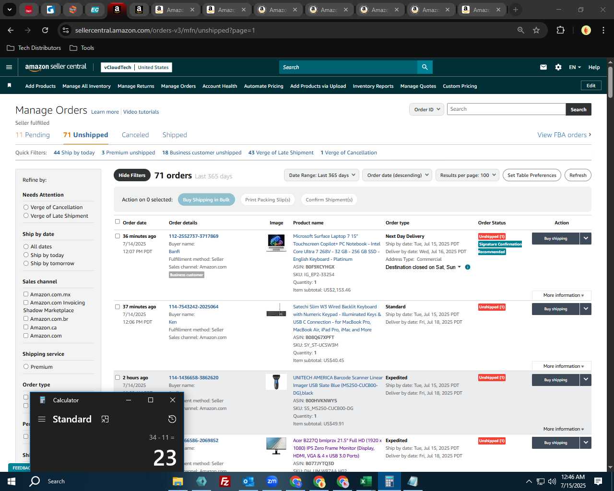Select the Premium shipping service radio

click(x=26, y=367)
